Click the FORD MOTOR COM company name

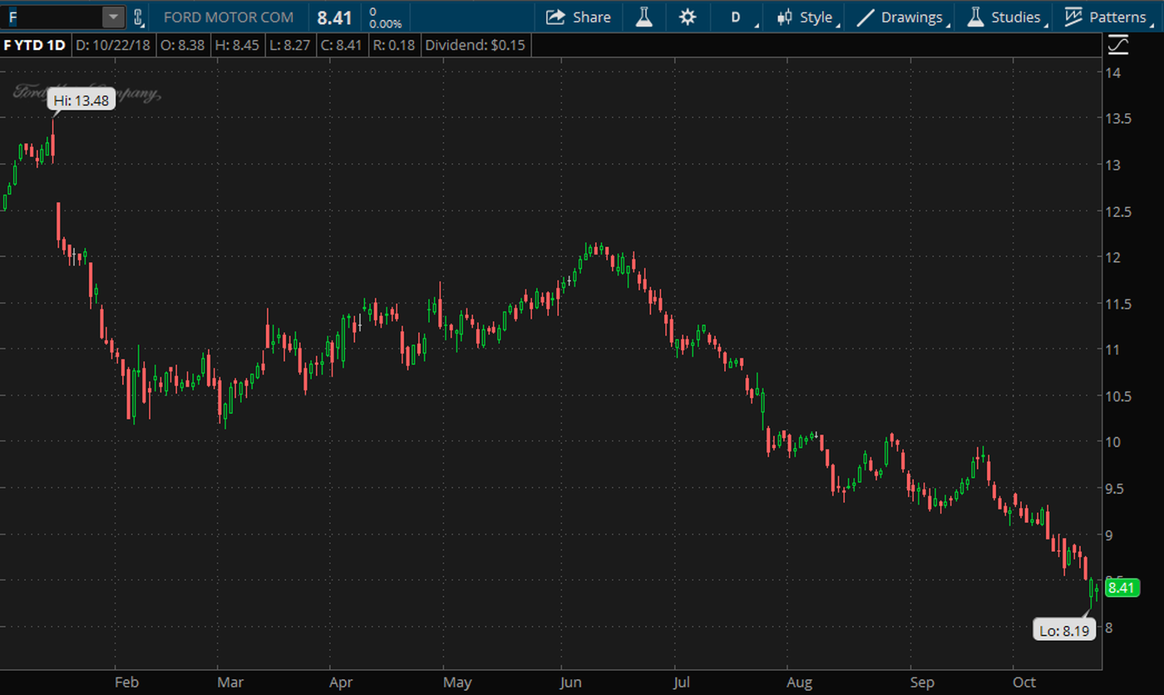click(228, 17)
